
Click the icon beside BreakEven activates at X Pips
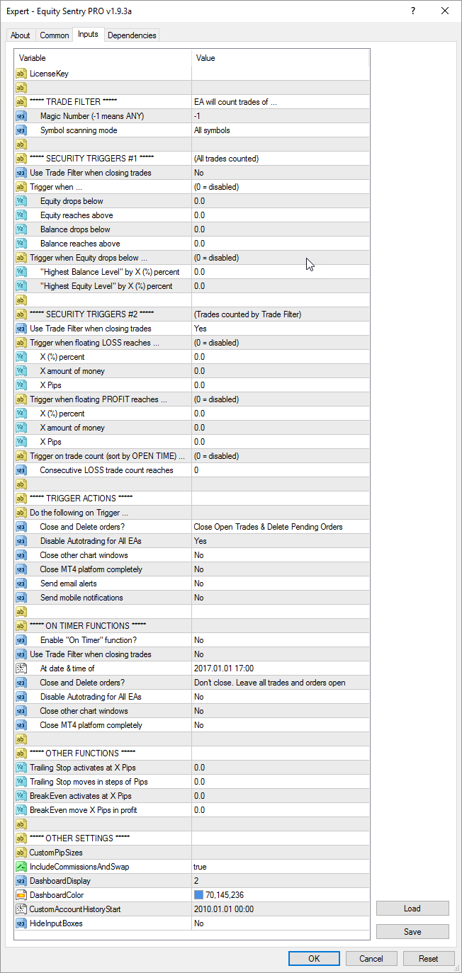point(21,796)
